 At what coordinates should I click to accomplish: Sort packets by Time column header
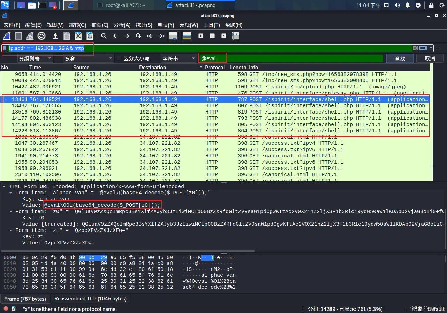[50, 68]
